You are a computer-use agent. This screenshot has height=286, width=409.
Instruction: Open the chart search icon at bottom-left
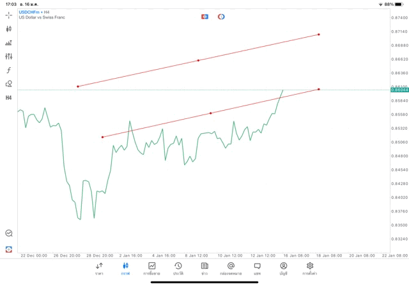[9, 234]
